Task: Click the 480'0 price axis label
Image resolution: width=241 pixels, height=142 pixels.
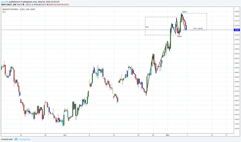Action: pos(237,82)
